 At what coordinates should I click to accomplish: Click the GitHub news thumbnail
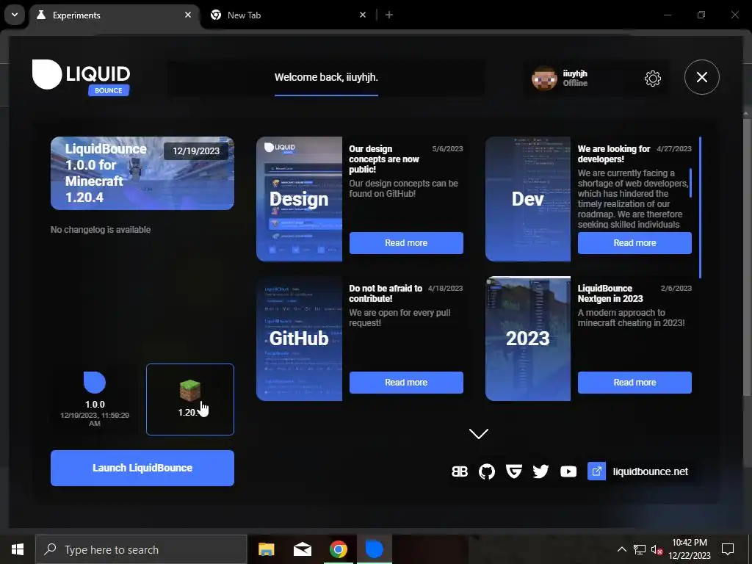(x=300, y=339)
